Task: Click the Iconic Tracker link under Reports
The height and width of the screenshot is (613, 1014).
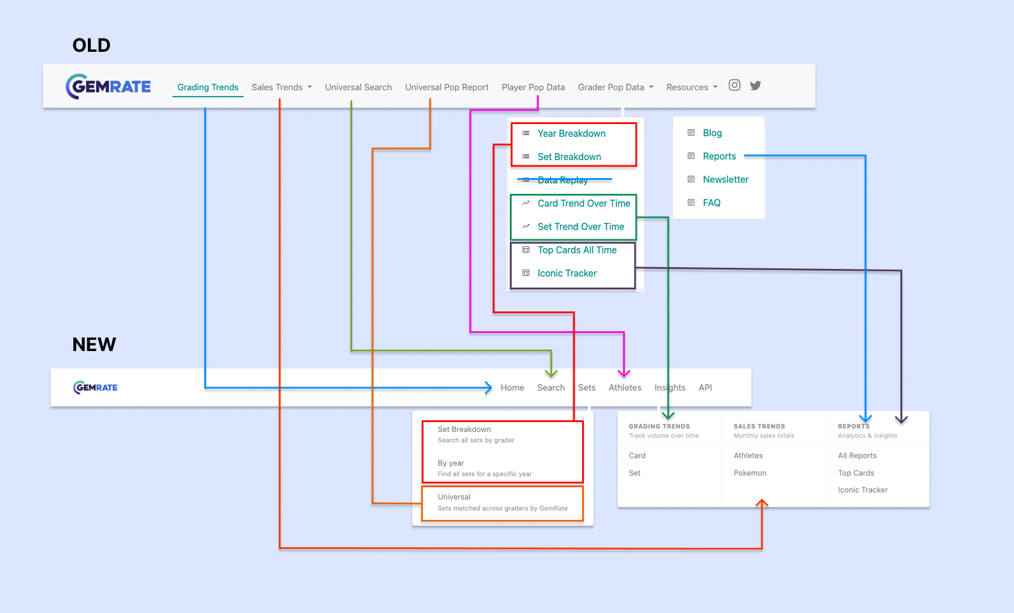Action: [x=863, y=490]
